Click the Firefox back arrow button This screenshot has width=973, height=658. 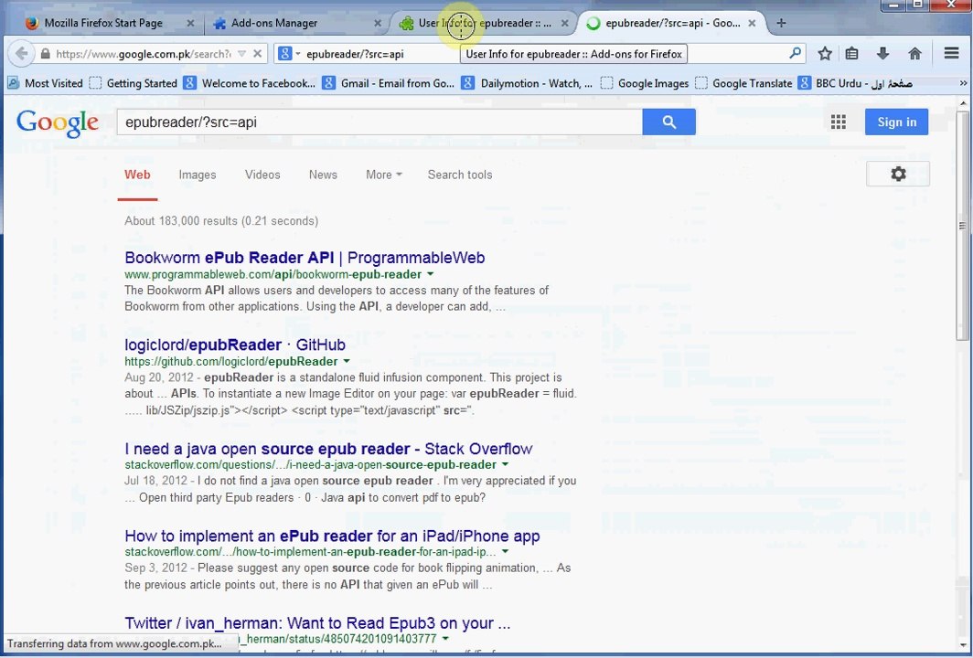pyautogui.click(x=21, y=53)
